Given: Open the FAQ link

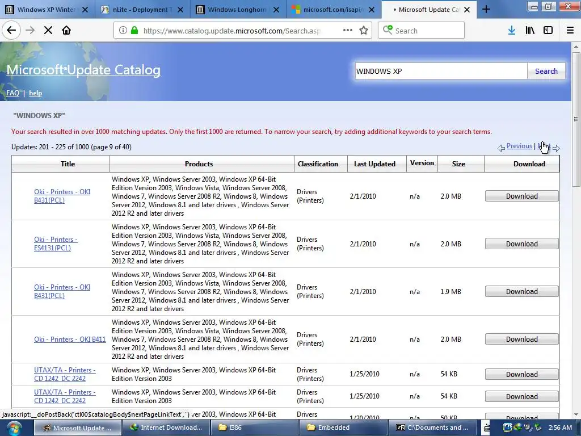Looking at the screenshot, I should click(x=12, y=93).
